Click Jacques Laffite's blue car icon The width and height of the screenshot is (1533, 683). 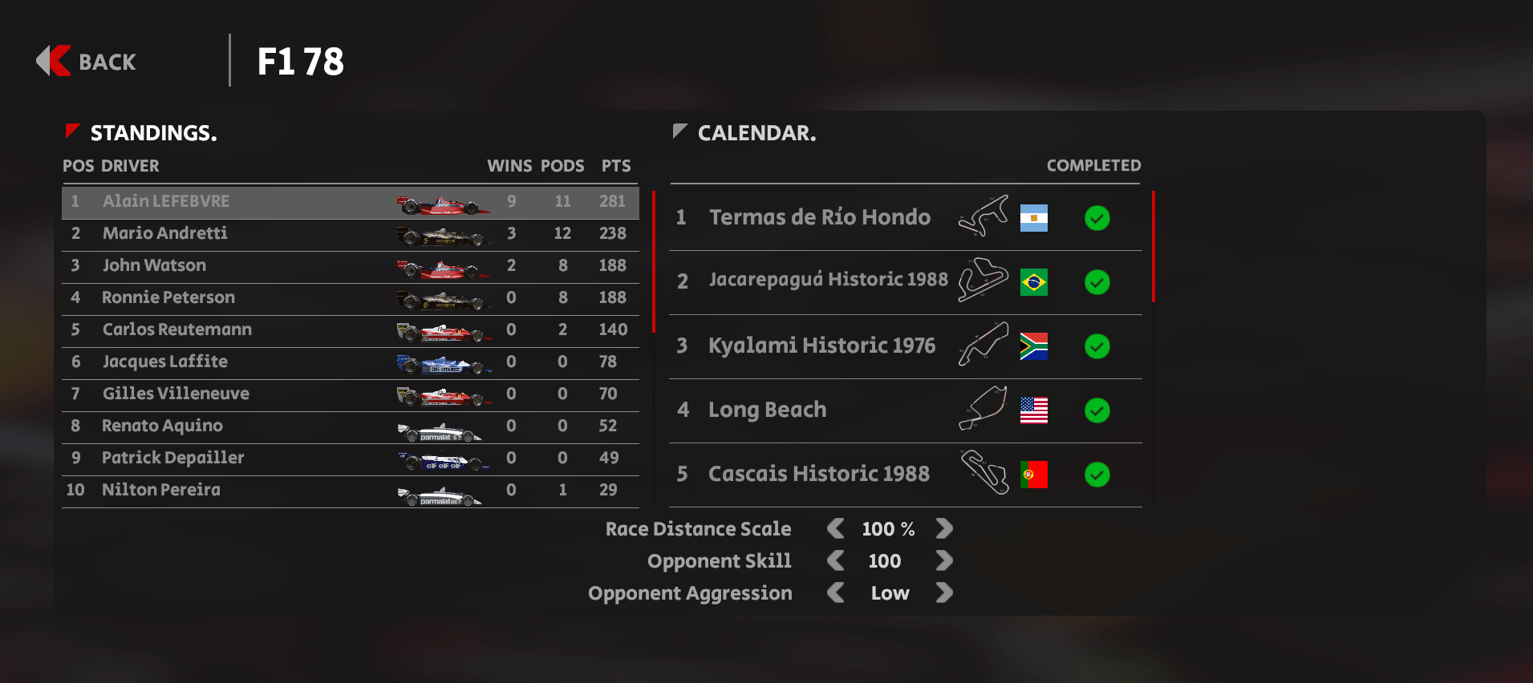pyautogui.click(x=444, y=365)
